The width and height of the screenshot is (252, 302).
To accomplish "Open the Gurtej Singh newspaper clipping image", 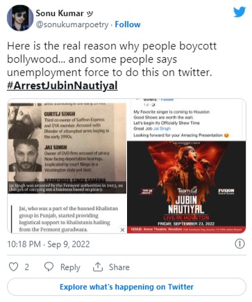I will click(67, 146).
